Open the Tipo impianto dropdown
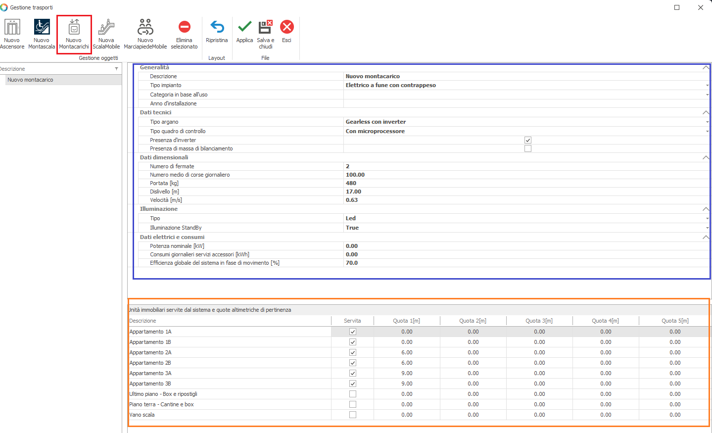 [707, 86]
